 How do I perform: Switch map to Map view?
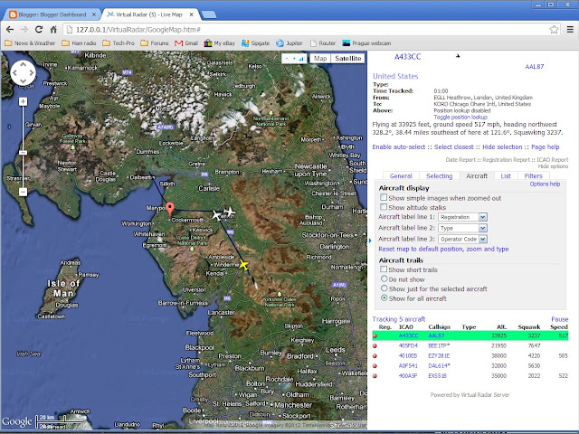pos(320,58)
